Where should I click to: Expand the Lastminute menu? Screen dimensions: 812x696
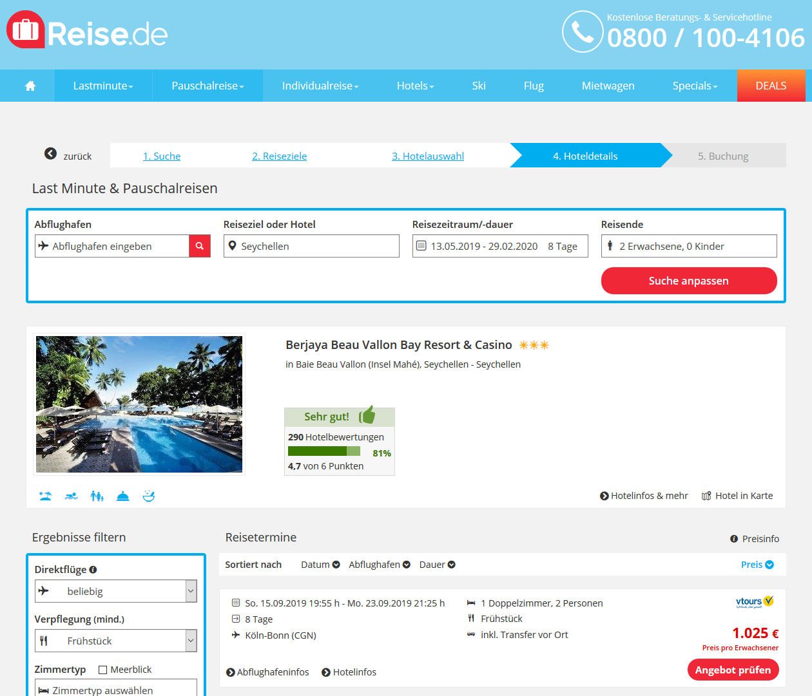click(103, 86)
